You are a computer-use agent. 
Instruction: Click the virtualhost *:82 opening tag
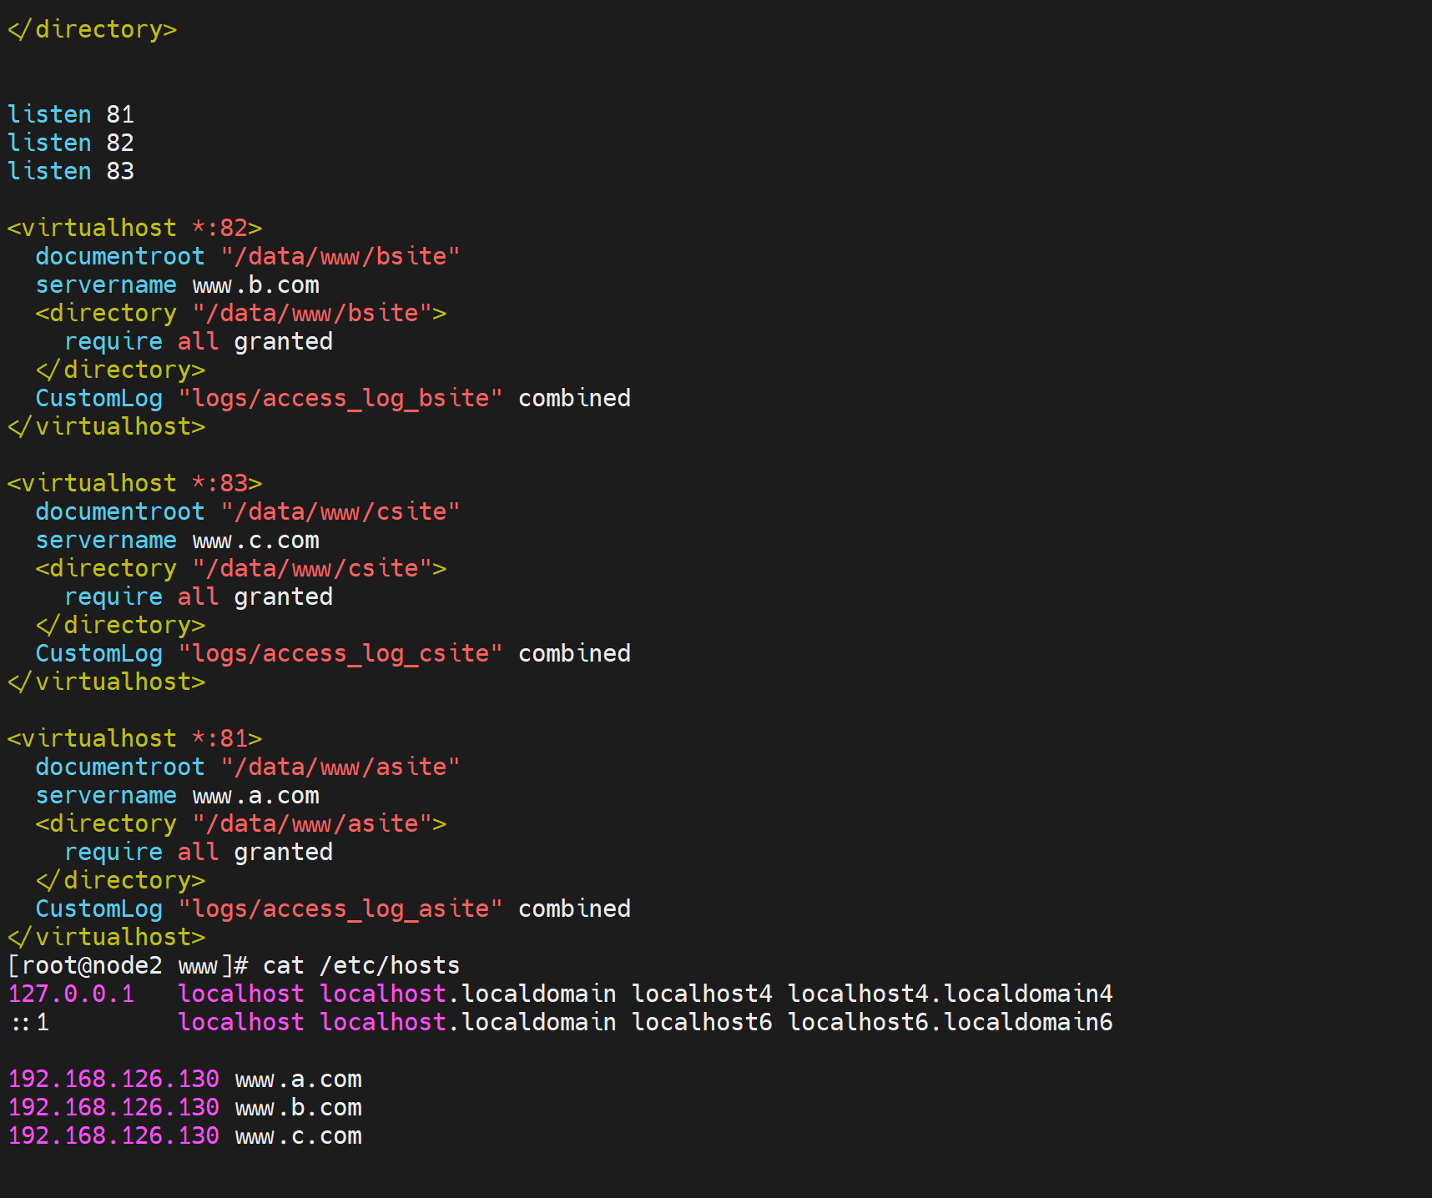(134, 228)
